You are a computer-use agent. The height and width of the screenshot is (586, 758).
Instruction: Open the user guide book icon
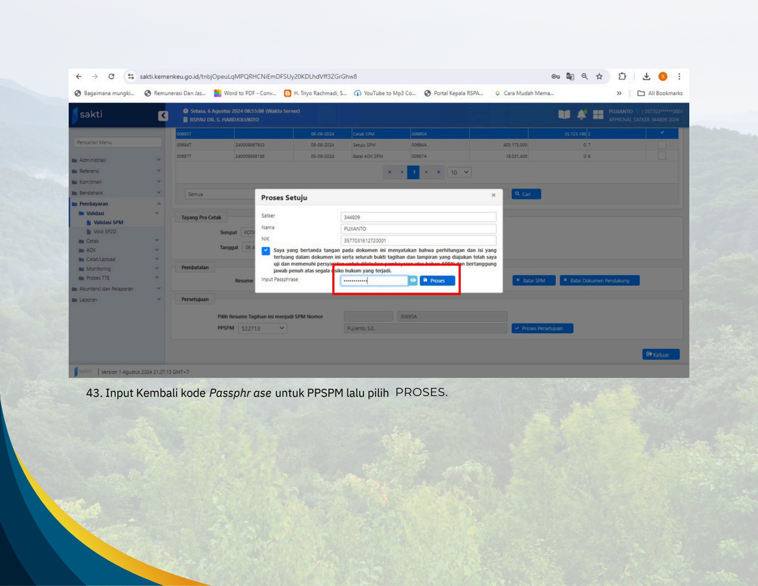[x=564, y=113]
